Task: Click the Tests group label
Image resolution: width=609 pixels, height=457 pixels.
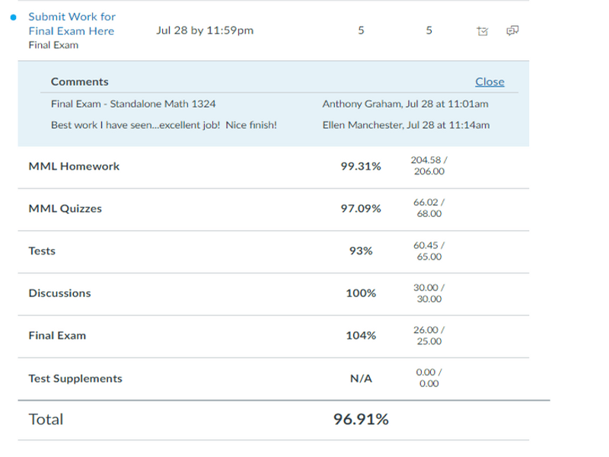Action: tap(42, 251)
